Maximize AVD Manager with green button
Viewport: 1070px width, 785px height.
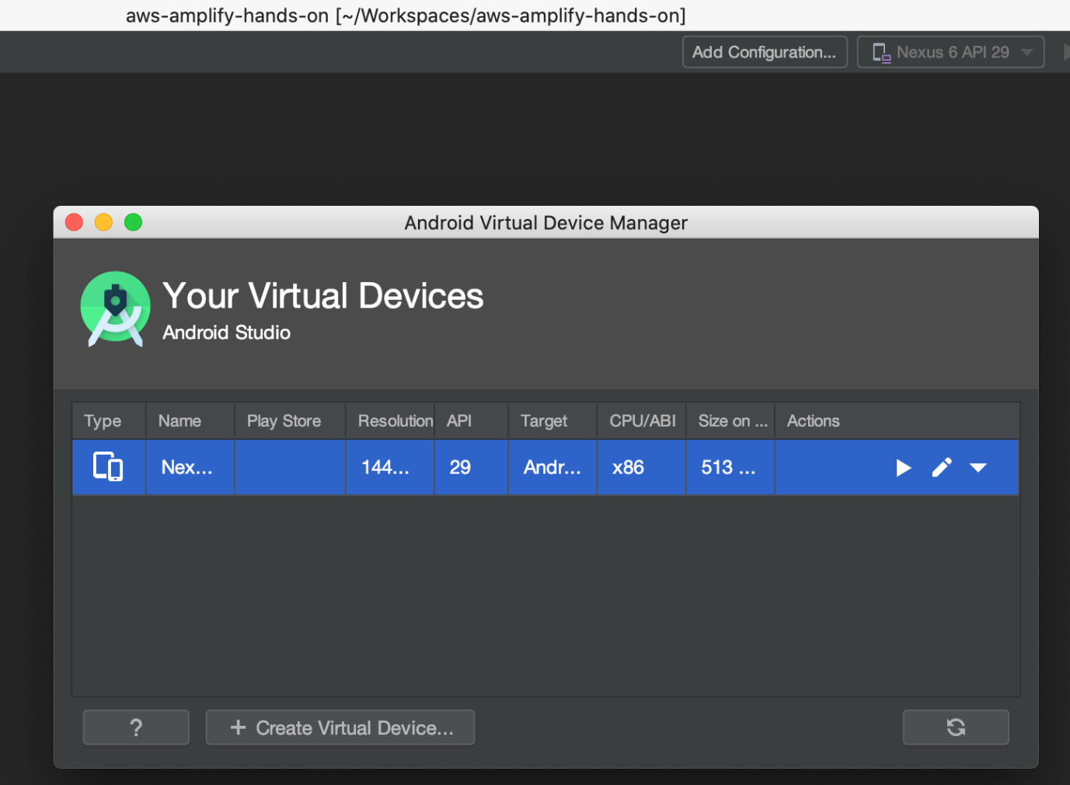tap(134, 222)
